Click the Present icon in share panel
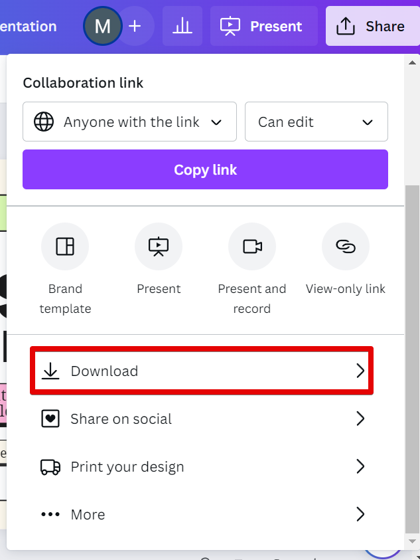This screenshot has height=560, width=420. click(159, 246)
